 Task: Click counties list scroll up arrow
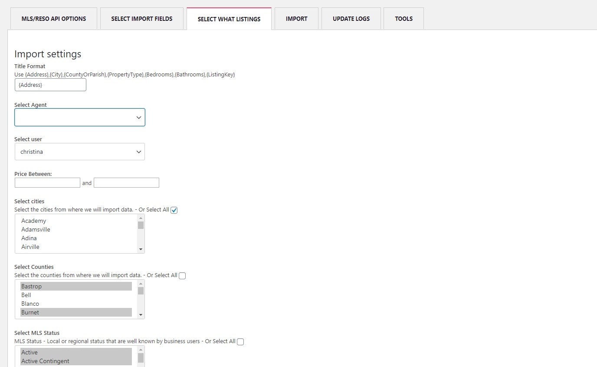click(141, 283)
